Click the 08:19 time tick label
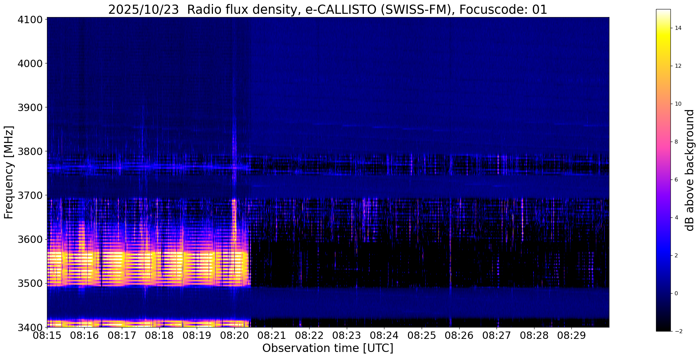Image resolution: width=700 pixels, height=358 pixels. pos(197,336)
